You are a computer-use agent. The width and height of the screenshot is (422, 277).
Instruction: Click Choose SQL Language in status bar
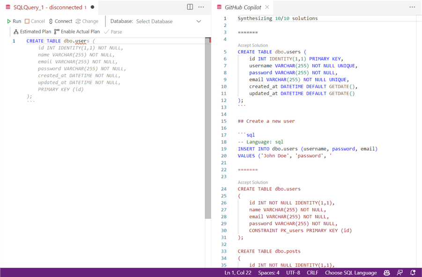(x=351, y=273)
